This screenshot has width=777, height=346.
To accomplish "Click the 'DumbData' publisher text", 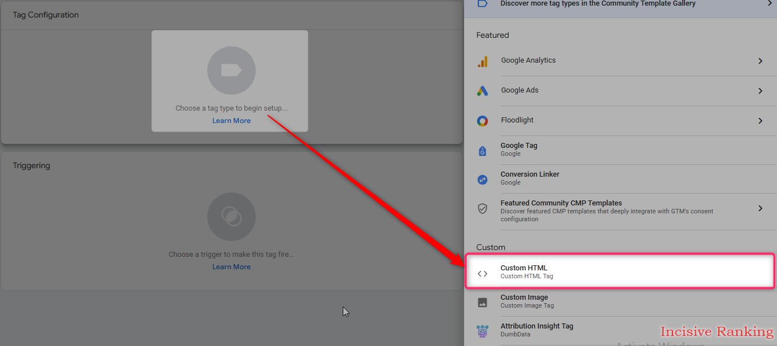I will coord(515,335).
